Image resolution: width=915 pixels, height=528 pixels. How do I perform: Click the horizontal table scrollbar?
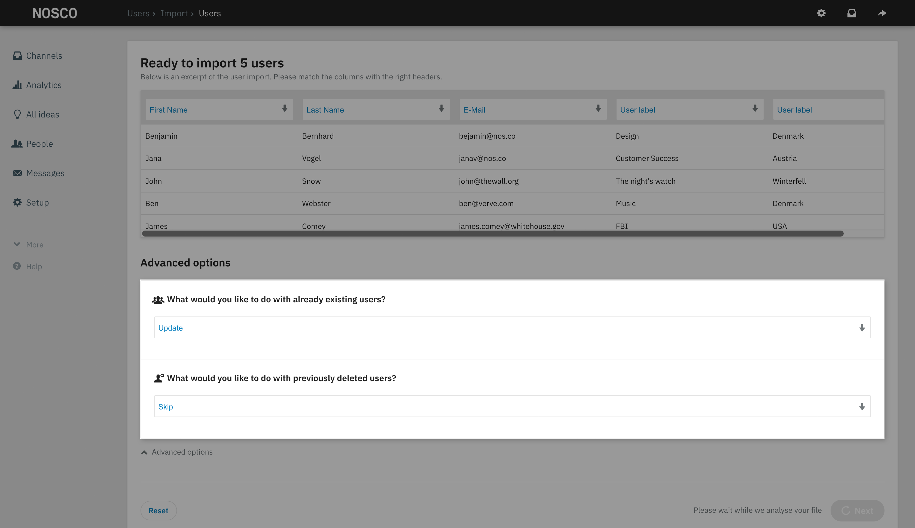(x=493, y=234)
